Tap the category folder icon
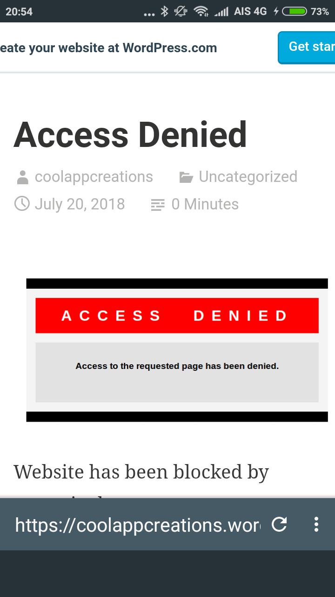The height and width of the screenshot is (597, 335). (186, 177)
